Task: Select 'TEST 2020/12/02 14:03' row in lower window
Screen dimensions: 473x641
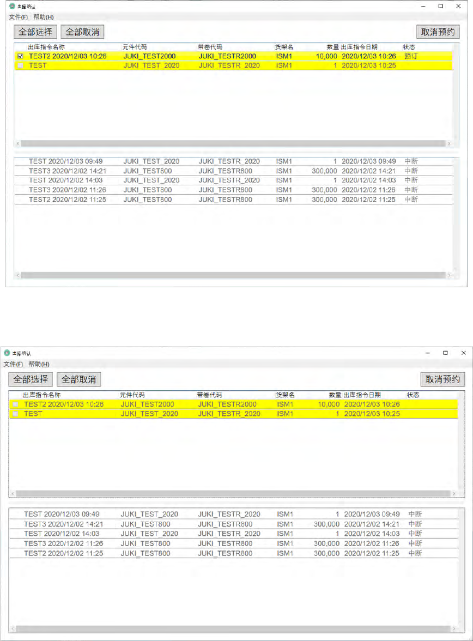Action: coord(233,534)
